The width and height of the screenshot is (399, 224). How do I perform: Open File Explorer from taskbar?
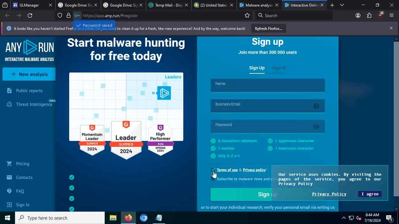pyautogui.click(x=113, y=218)
